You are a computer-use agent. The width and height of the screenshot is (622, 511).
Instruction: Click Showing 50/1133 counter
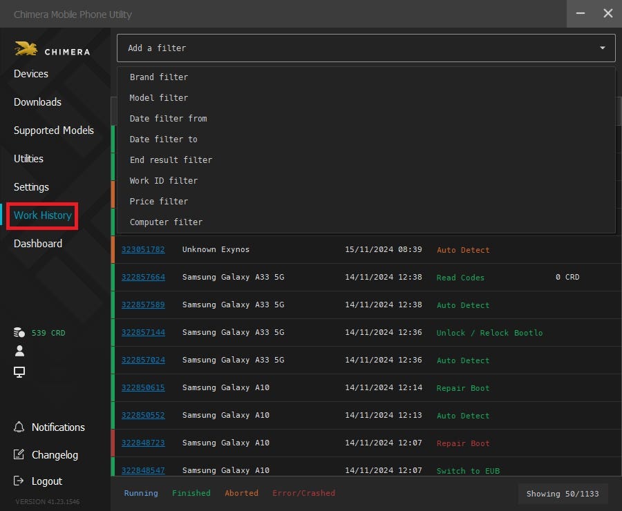[563, 494]
